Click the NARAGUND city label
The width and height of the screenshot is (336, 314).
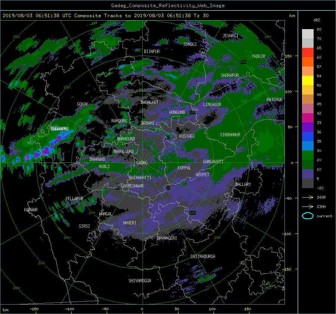coord(126,139)
